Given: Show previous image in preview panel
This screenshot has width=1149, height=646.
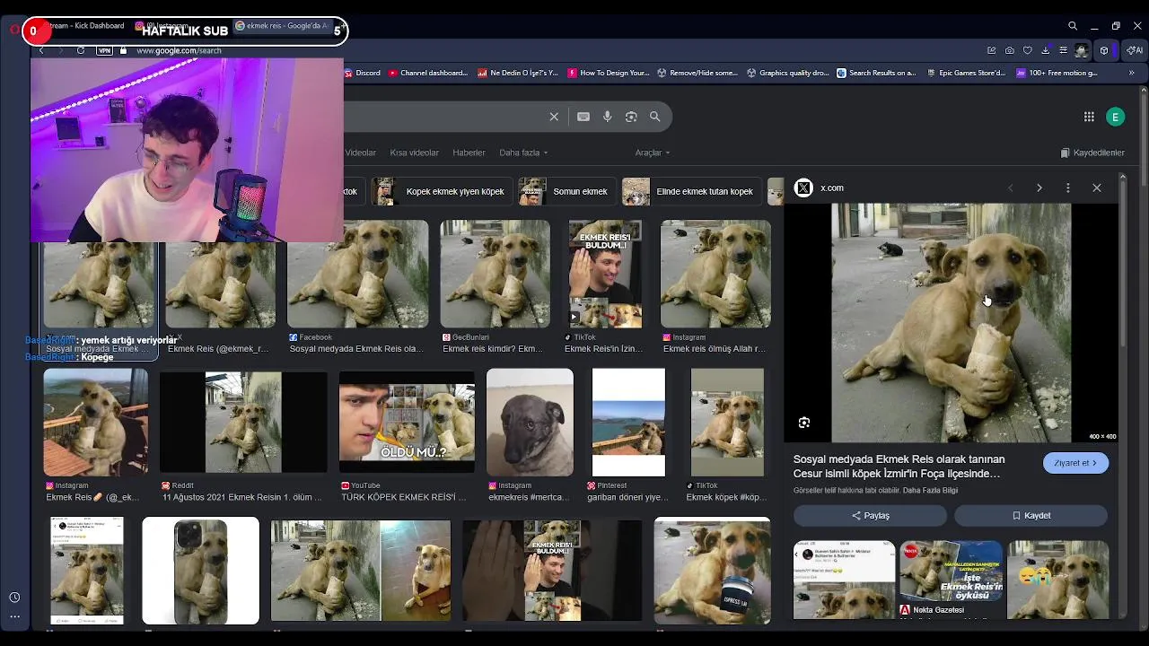Looking at the screenshot, I should tap(1011, 188).
